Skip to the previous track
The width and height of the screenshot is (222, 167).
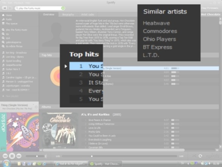[5, 156]
